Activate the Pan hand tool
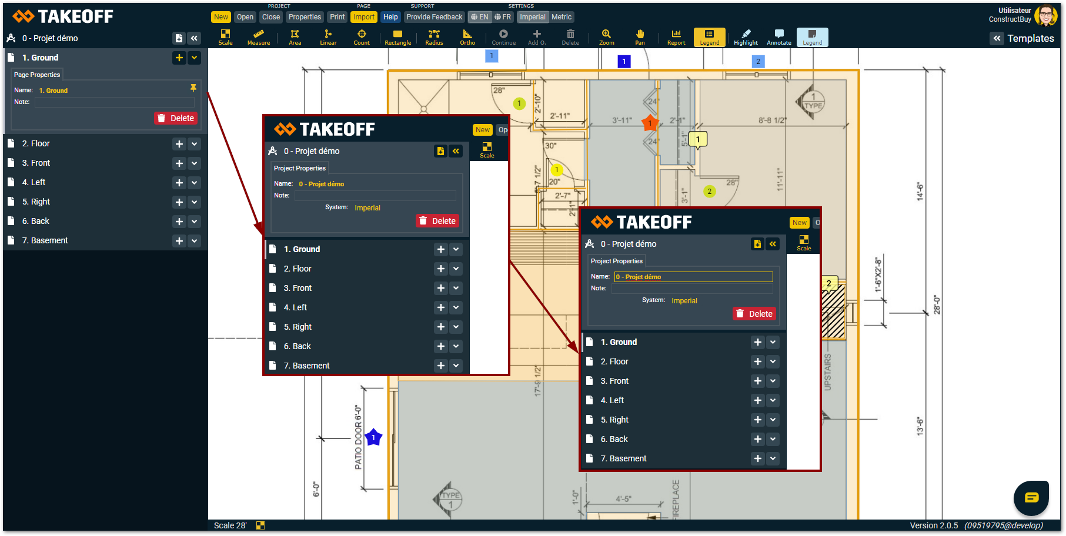Image resolution: width=1066 pixels, height=536 pixels. click(x=640, y=37)
